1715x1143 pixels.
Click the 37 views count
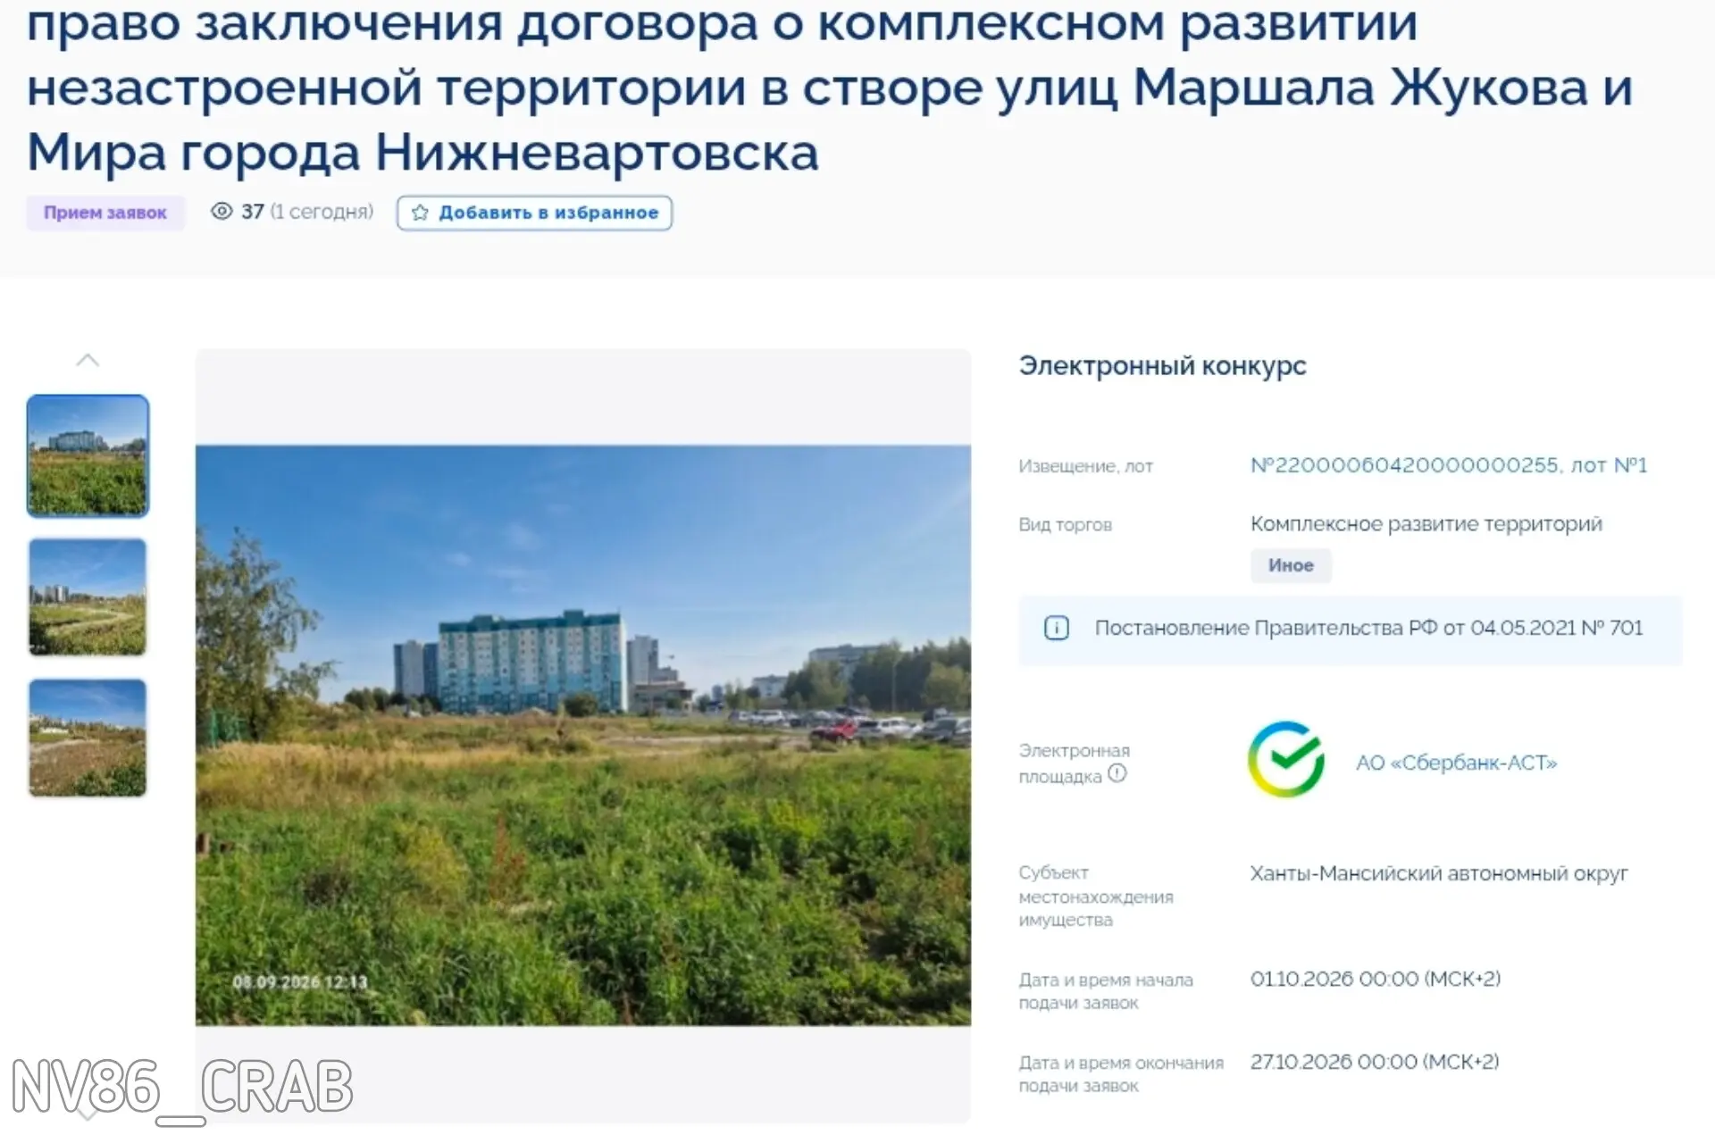click(253, 212)
